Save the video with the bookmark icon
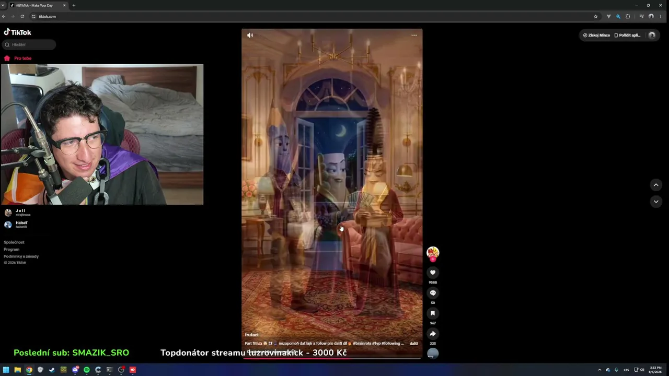Screen dimensions: 669x376 (x=433, y=313)
